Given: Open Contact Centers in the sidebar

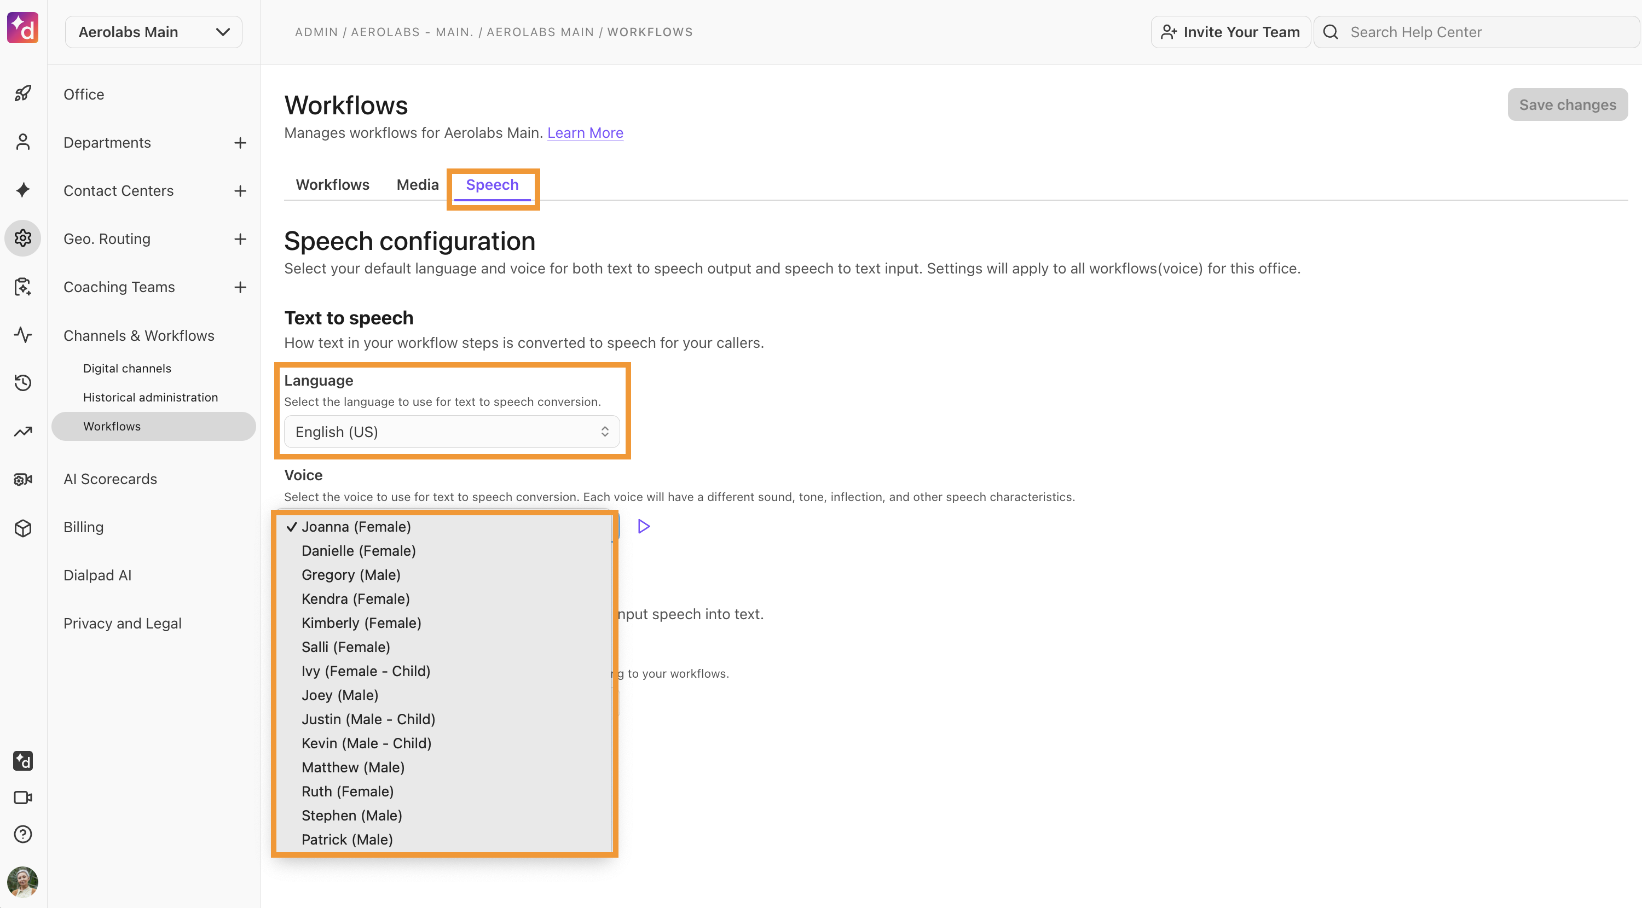Looking at the screenshot, I should [x=118, y=190].
